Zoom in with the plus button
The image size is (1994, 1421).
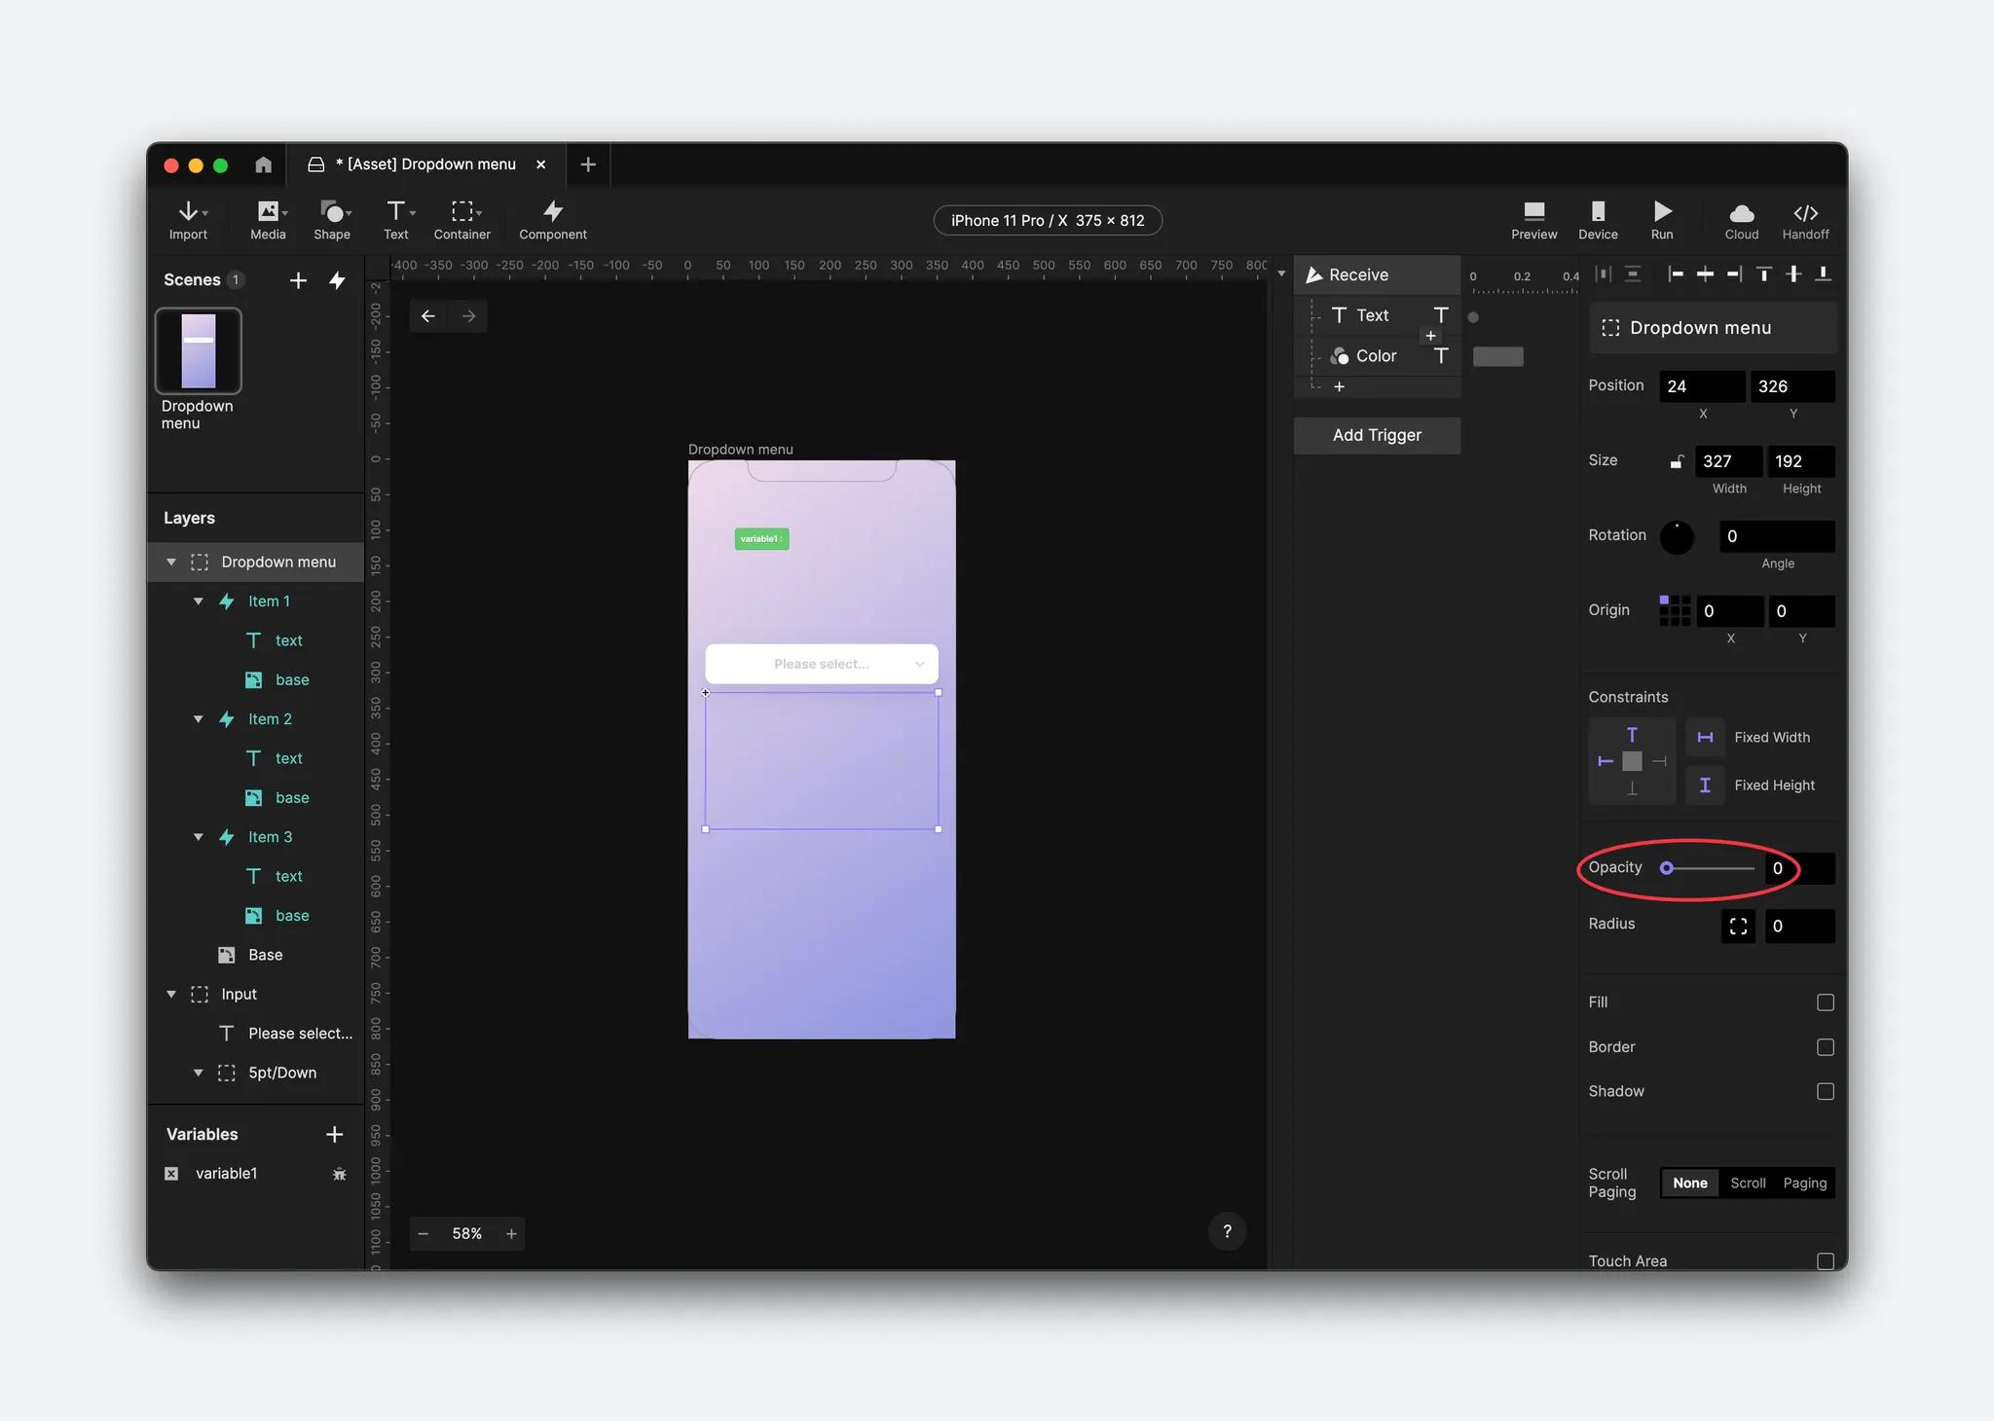(511, 1233)
